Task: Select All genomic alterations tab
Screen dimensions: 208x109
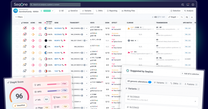Action: 139,82
